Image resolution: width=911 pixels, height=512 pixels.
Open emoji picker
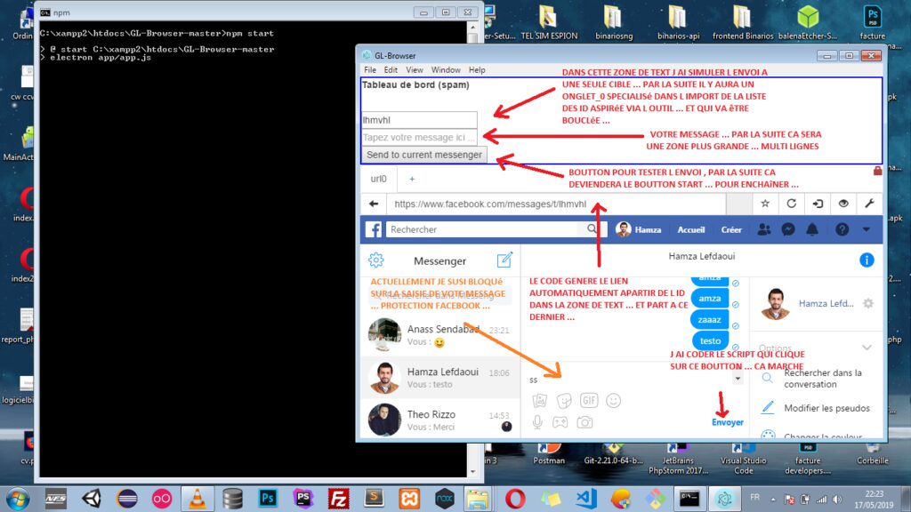click(613, 400)
